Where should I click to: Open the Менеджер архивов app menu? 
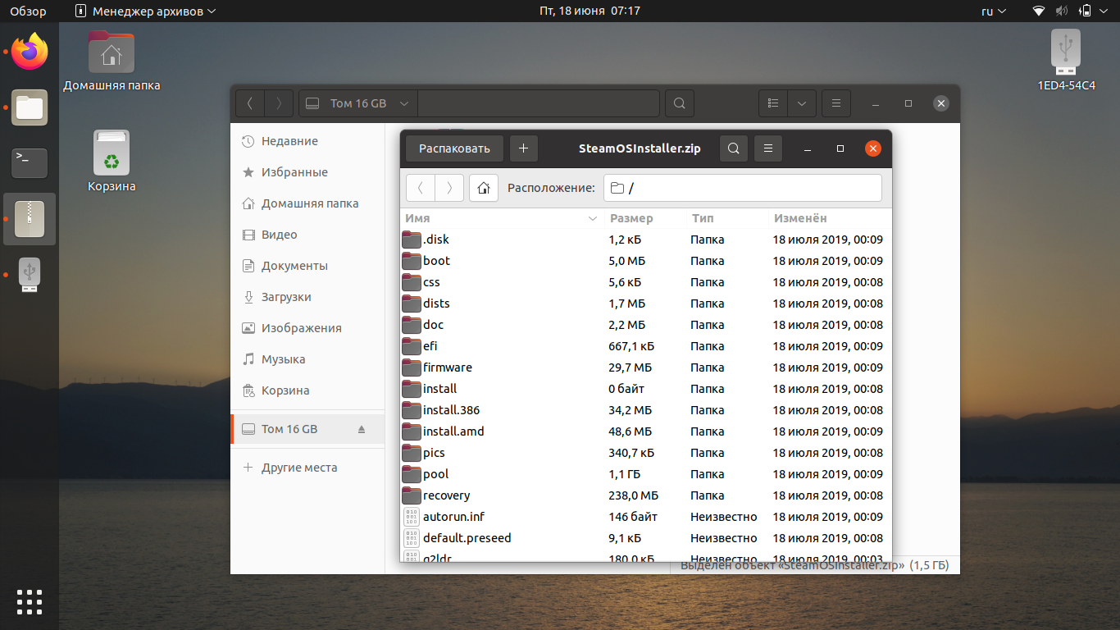[x=145, y=11]
